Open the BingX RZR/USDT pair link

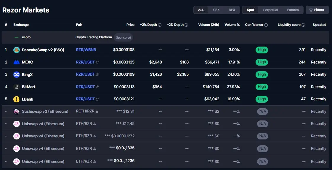click(x=85, y=74)
